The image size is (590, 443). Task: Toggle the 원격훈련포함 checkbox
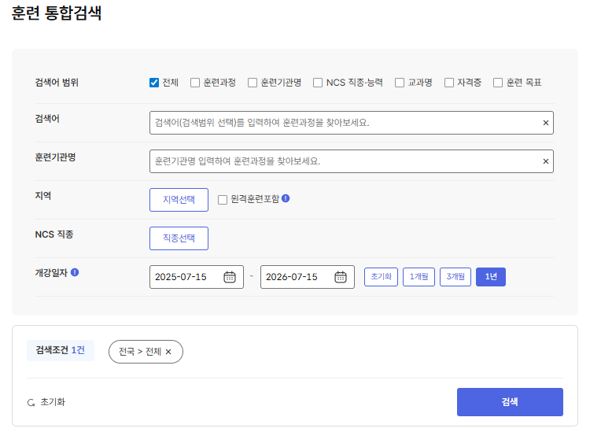[x=223, y=200]
